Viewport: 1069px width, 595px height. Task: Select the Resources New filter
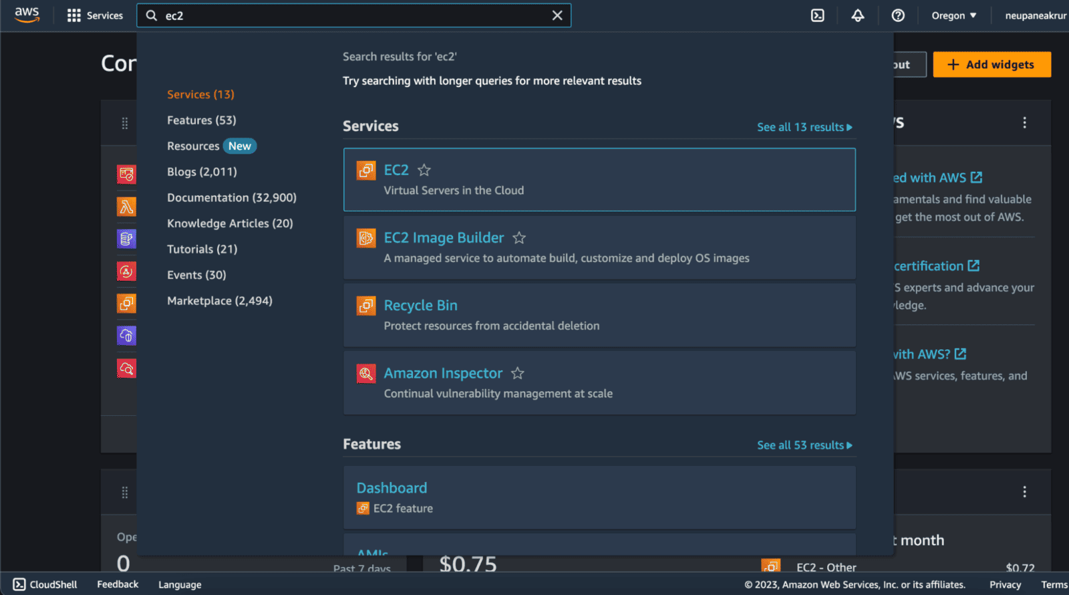point(212,146)
